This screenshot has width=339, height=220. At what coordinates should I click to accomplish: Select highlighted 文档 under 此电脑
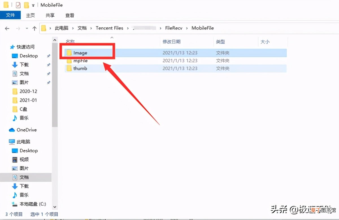click(x=24, y=177)
